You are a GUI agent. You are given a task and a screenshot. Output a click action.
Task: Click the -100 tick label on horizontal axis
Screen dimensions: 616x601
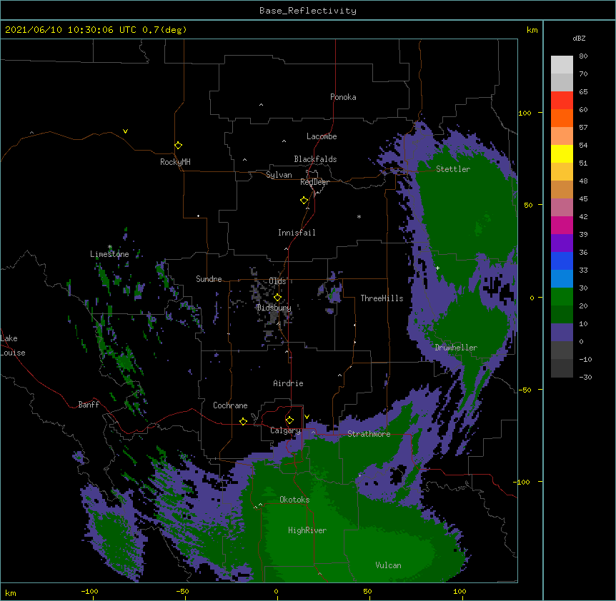pos(89,591)
